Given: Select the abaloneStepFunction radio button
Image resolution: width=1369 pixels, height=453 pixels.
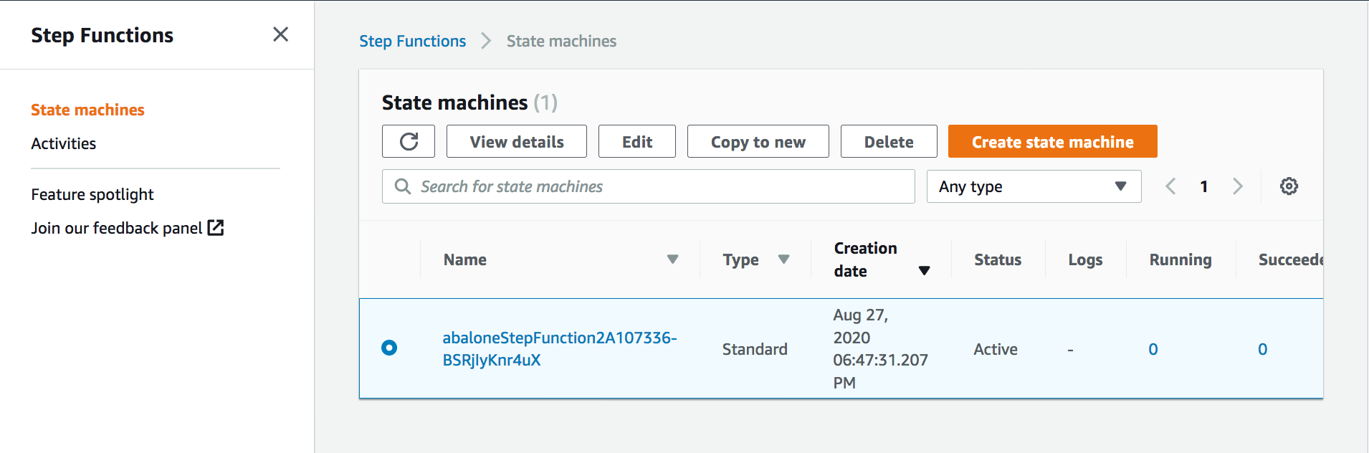Looking at the screenshot, I should click(x=389, y=348).
